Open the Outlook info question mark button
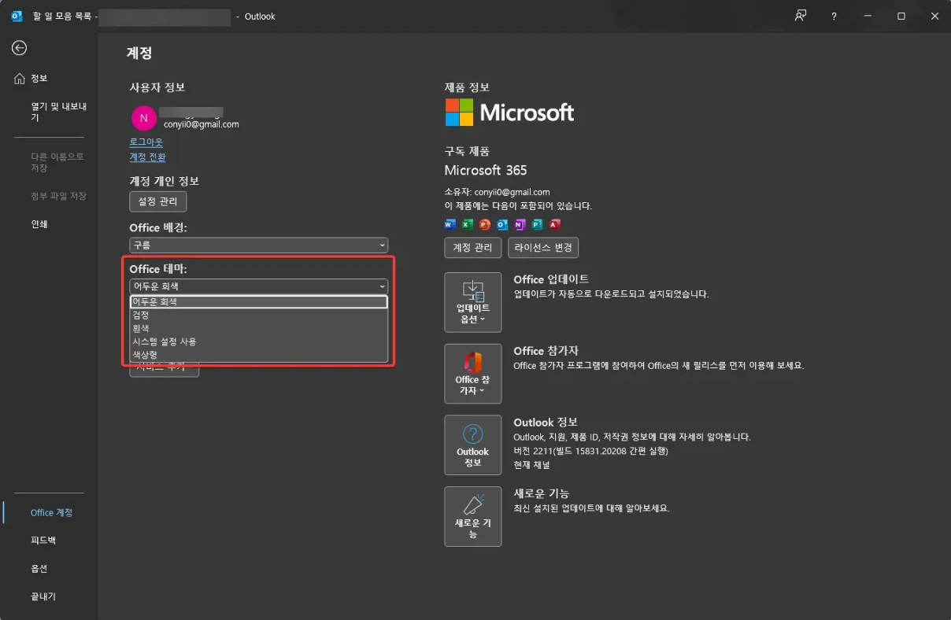The width and height of the screenshot is (951, 620). pyautogui.click(x=472, y=445)
